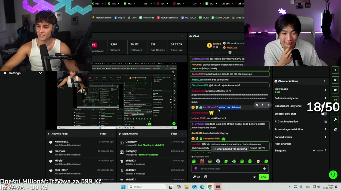This screenshot has height=191, width=341.
Task: Open Host Channel action
Action: click(283, 144)
